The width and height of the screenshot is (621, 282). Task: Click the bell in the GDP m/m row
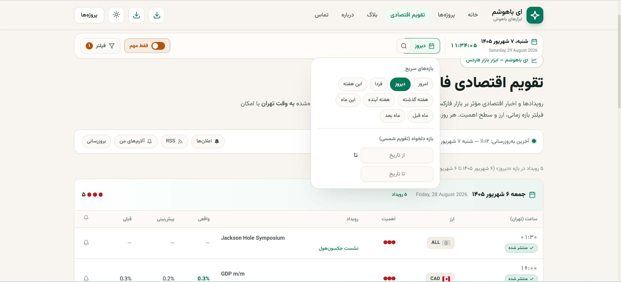[86, 278]
